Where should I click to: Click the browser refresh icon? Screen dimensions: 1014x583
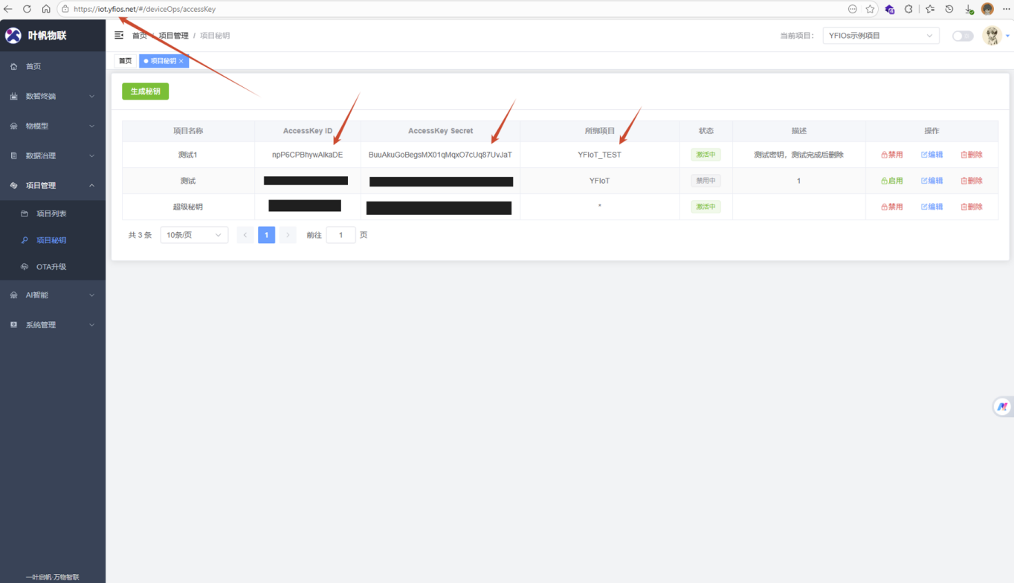point(27,9)
